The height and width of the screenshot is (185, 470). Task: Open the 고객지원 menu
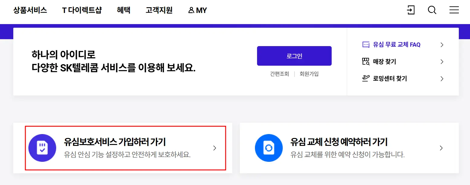(x=159, y=10)
